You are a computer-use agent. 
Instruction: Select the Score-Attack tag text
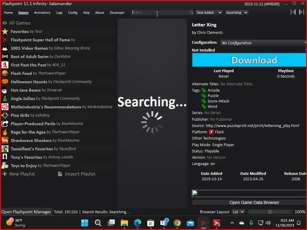(x=218, y=101)
